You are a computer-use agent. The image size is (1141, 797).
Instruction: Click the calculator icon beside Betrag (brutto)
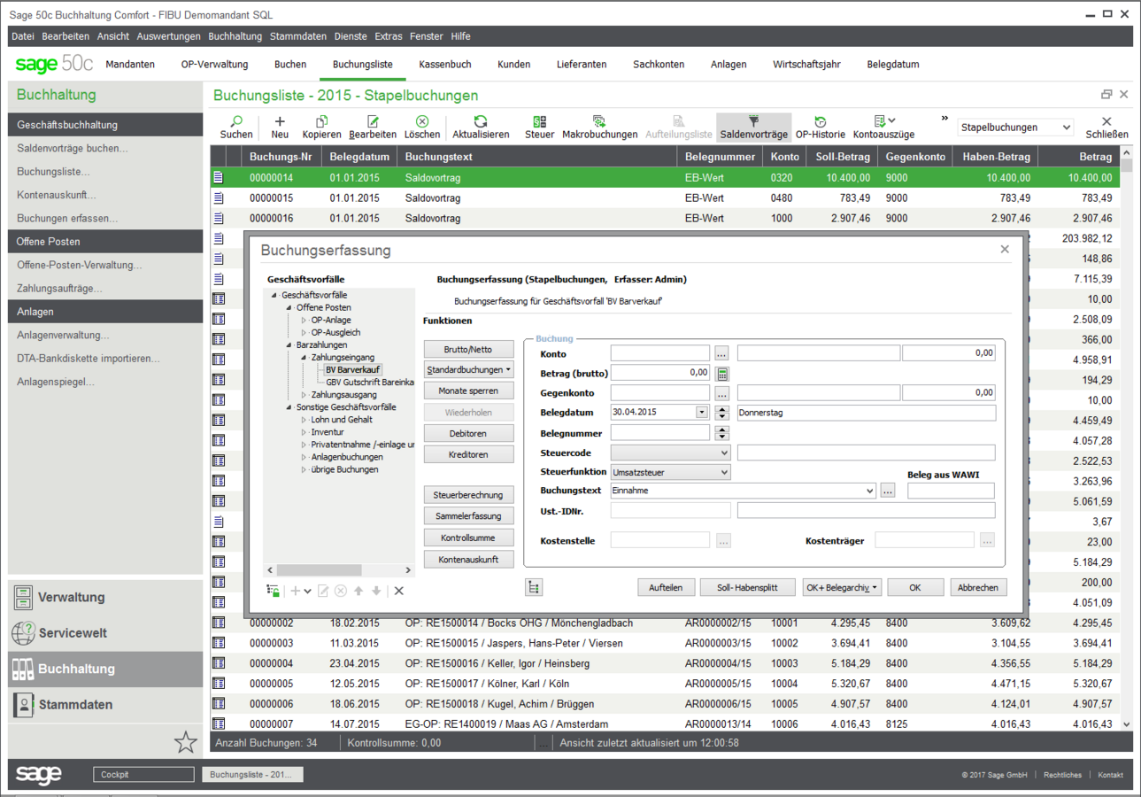pyautogui.click(x=722, y=373)
